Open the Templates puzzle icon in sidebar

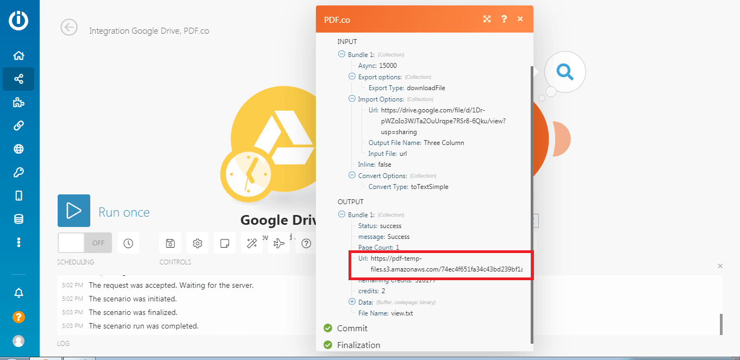pos(18,103)
